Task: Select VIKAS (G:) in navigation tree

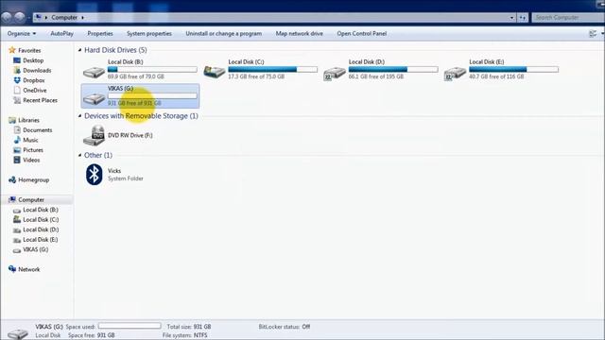Action: click(x=35, y=249)
